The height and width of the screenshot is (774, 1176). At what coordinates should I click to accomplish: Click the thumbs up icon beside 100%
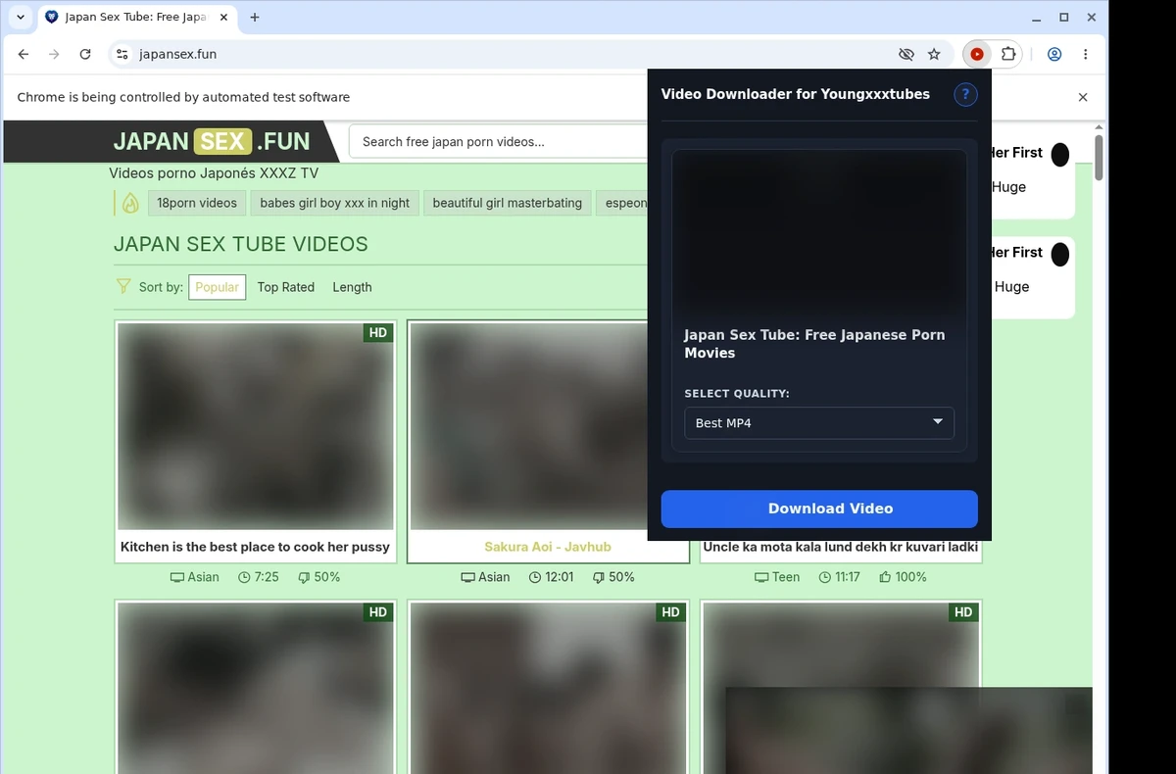pyautogui.click(x=885, y=577)
